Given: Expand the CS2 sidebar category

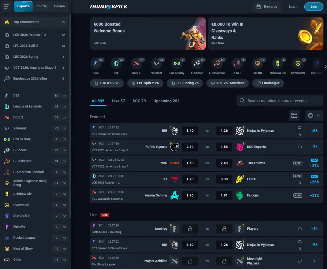Looking at the screenshot, I should [x=65, y=96].
